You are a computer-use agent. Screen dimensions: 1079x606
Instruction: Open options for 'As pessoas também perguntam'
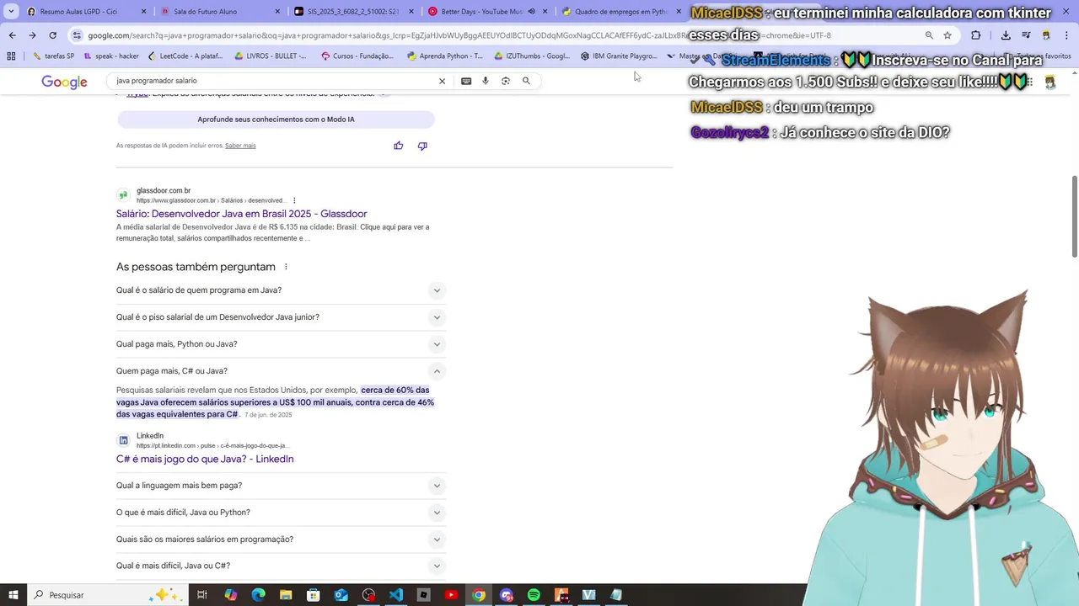[286, 267]
